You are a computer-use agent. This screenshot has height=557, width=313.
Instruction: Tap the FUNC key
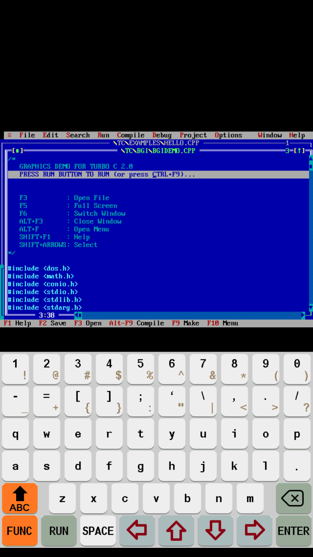coord(20,531)
